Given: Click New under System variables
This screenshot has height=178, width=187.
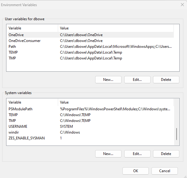Looking at the screenshot, I should (x=108, y=154).
